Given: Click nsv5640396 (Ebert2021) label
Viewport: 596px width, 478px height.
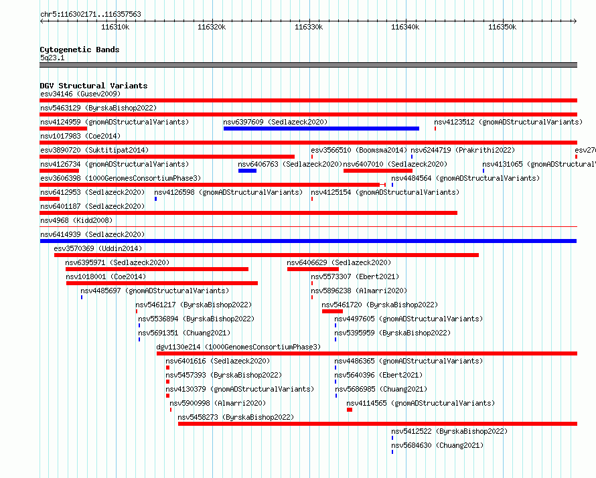Looking at the screenshot, I should pyautogui.click(x=378, y=375).
